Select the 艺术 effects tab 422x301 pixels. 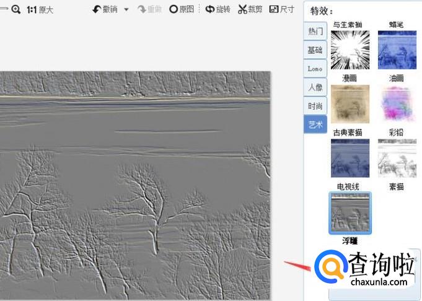pyautogui.click(x=315, y=124)
